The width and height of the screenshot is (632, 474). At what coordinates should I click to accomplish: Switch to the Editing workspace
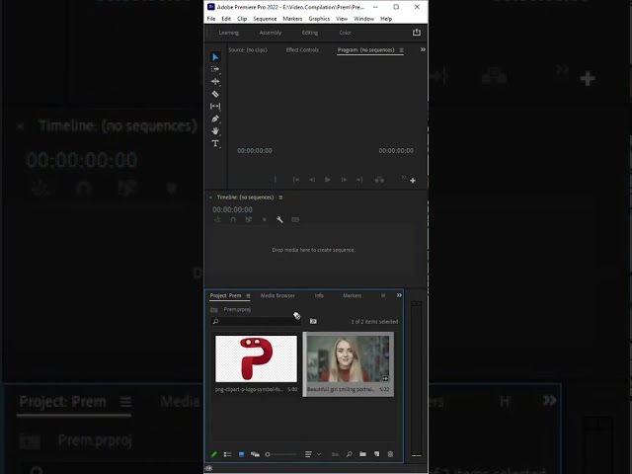coord(310,33)
